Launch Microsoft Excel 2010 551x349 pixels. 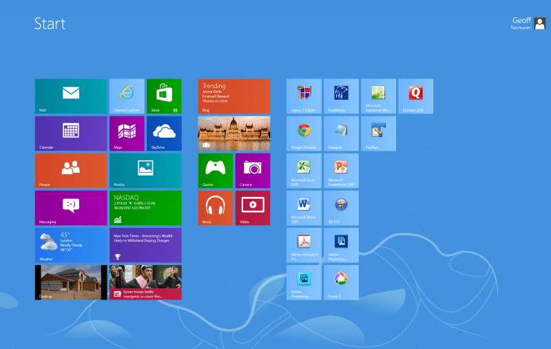click(304, 171)
